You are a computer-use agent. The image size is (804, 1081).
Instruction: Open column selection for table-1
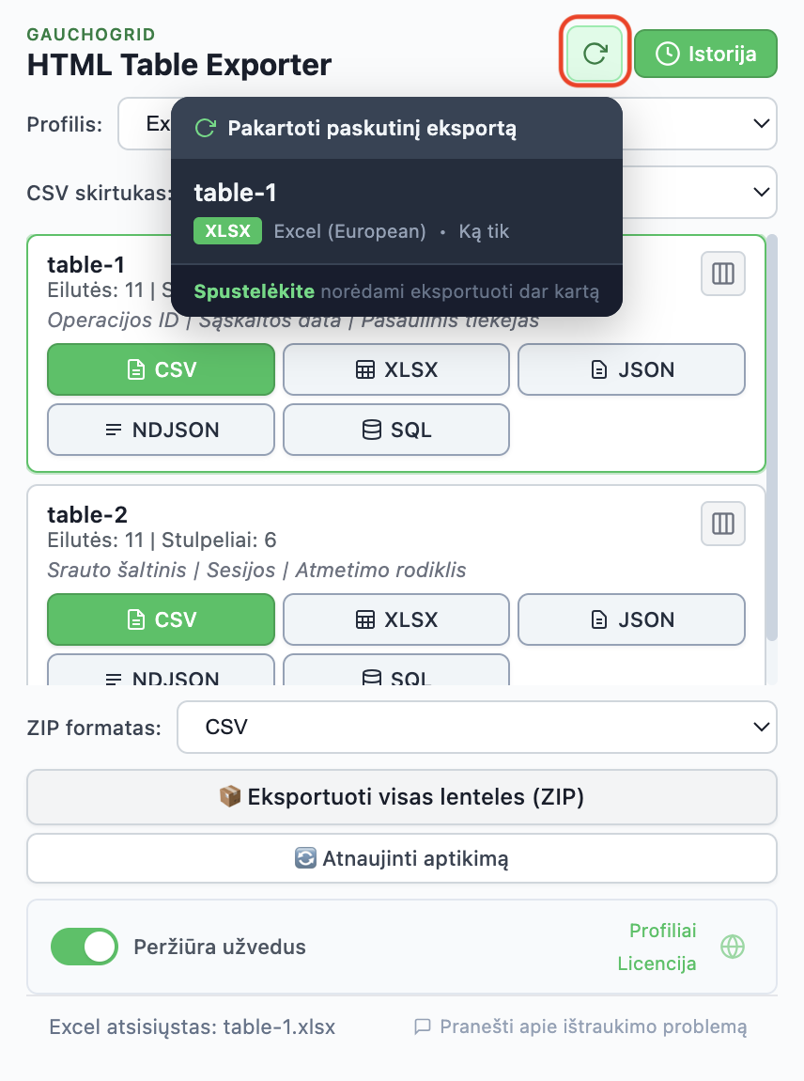[722, 274]
